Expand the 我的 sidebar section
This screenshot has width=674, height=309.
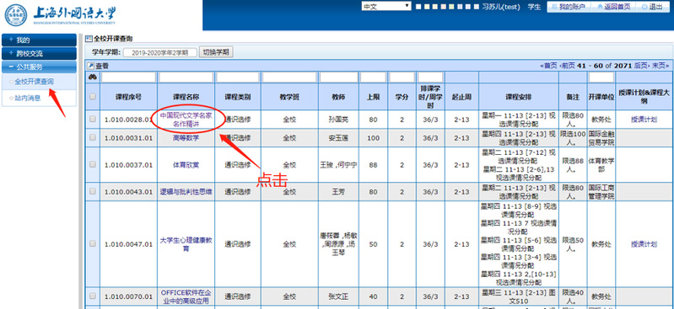click(x=39, y=40)
